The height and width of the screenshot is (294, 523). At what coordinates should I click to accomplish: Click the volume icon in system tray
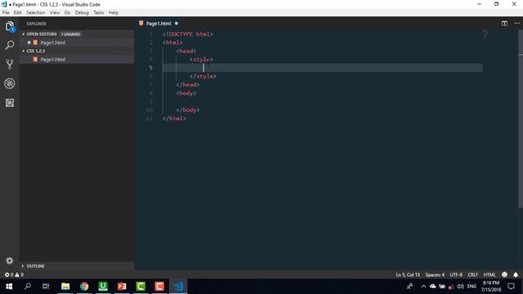coord(461,287)
